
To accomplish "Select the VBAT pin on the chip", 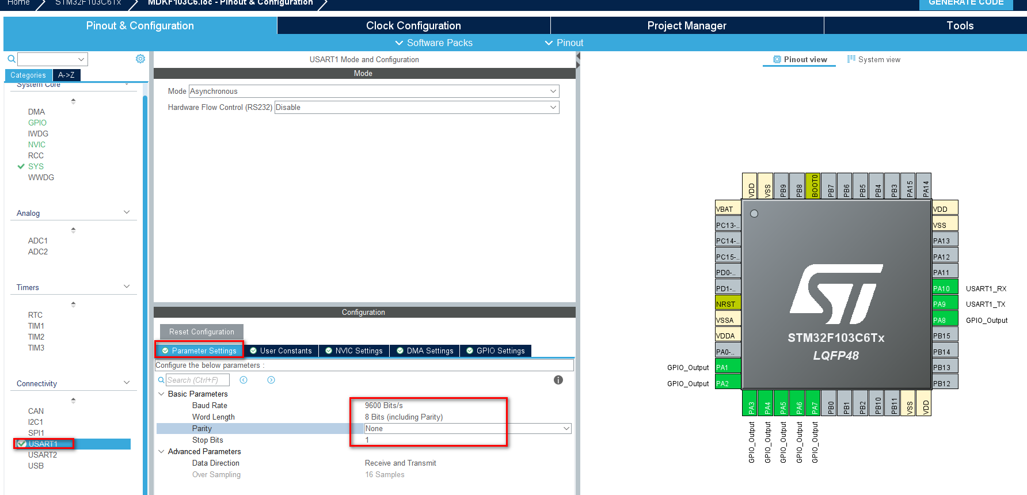I will click(x=728, y=209).
